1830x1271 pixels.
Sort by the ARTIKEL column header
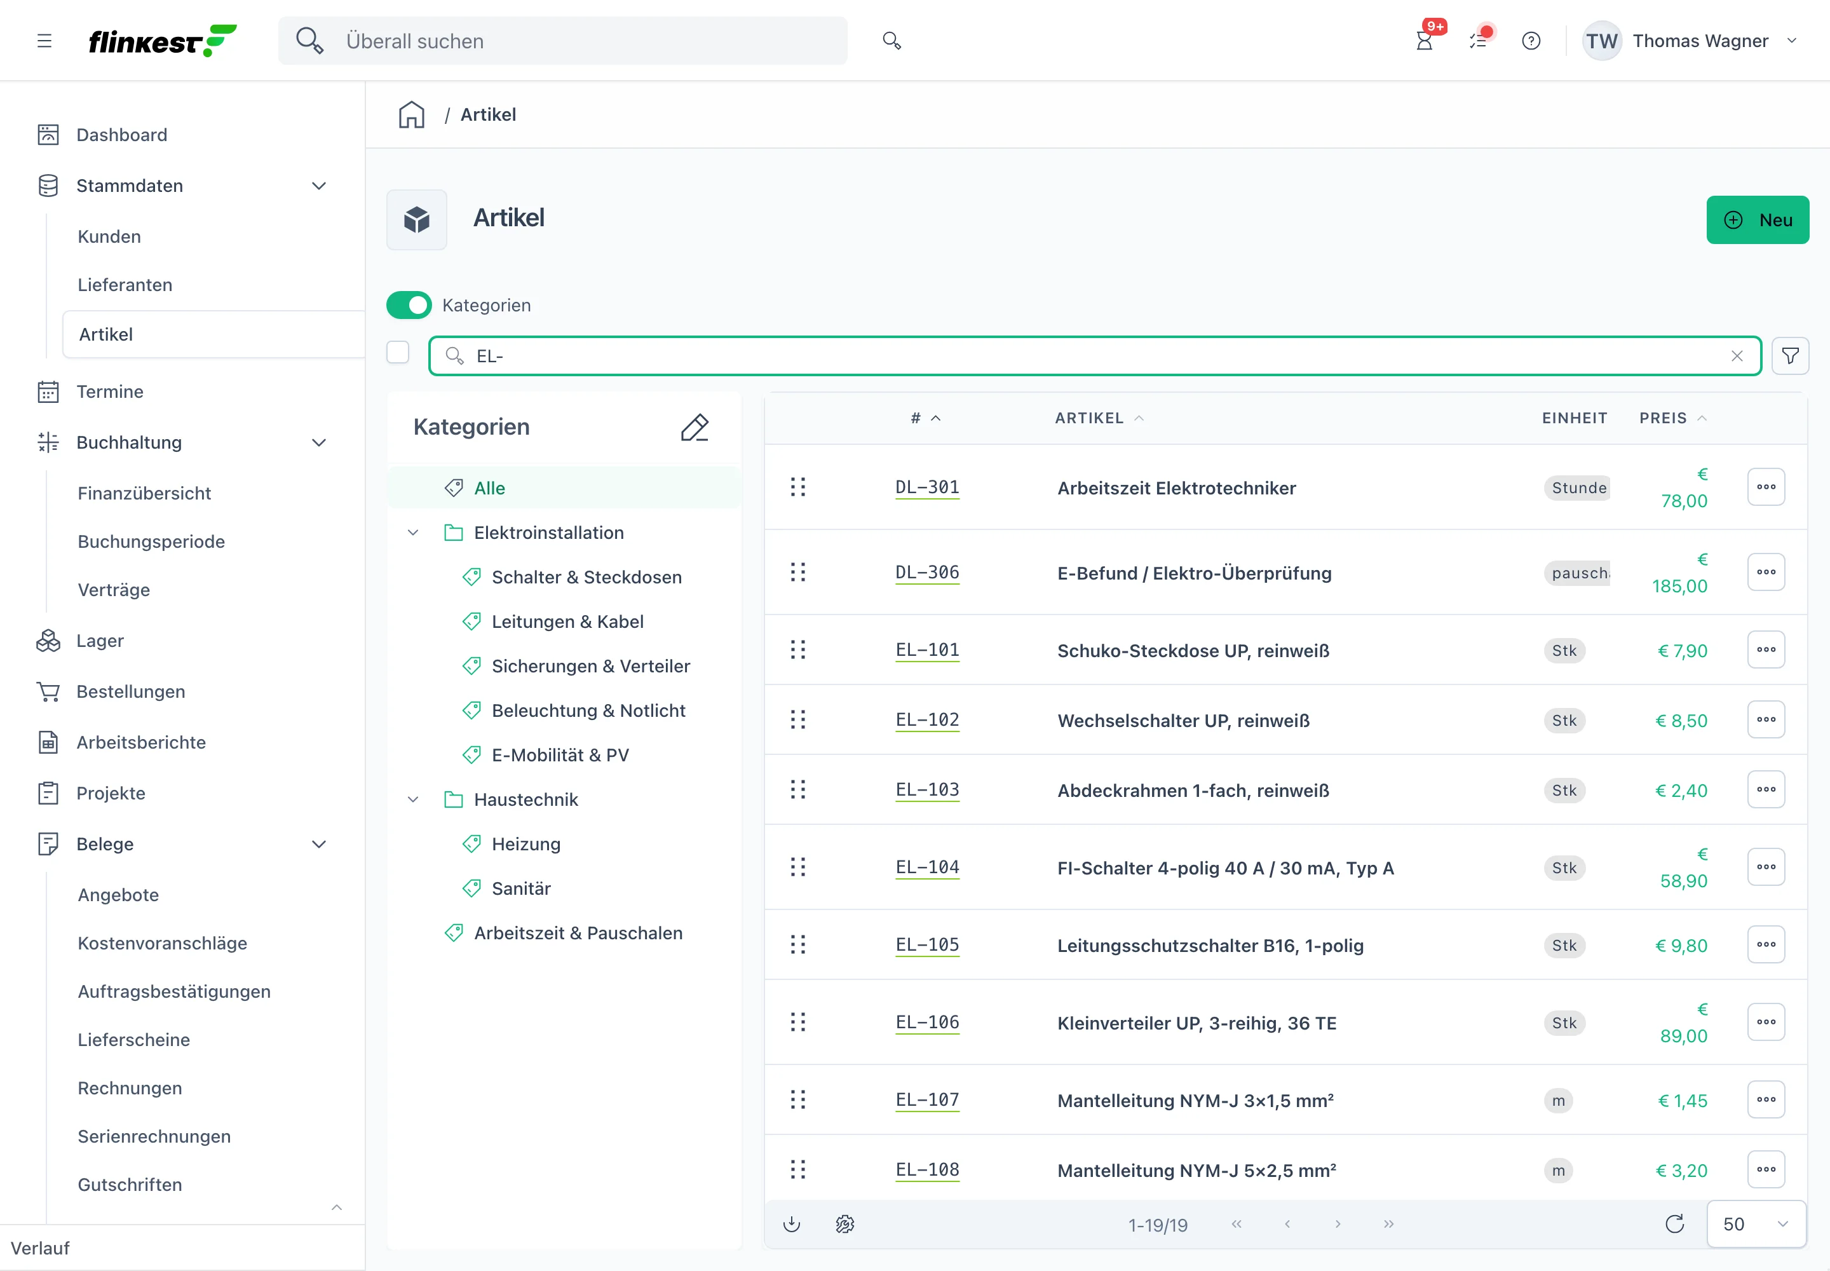coord(1099,418)
